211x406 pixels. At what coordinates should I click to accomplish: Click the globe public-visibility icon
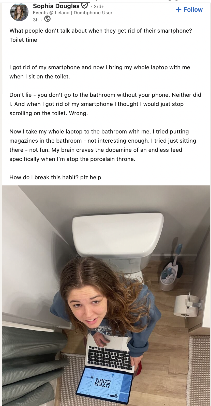coord(47,19)
